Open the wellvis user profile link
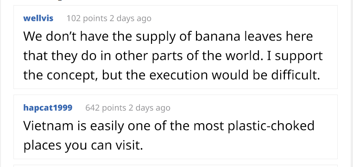 click(x=38, y=18)
